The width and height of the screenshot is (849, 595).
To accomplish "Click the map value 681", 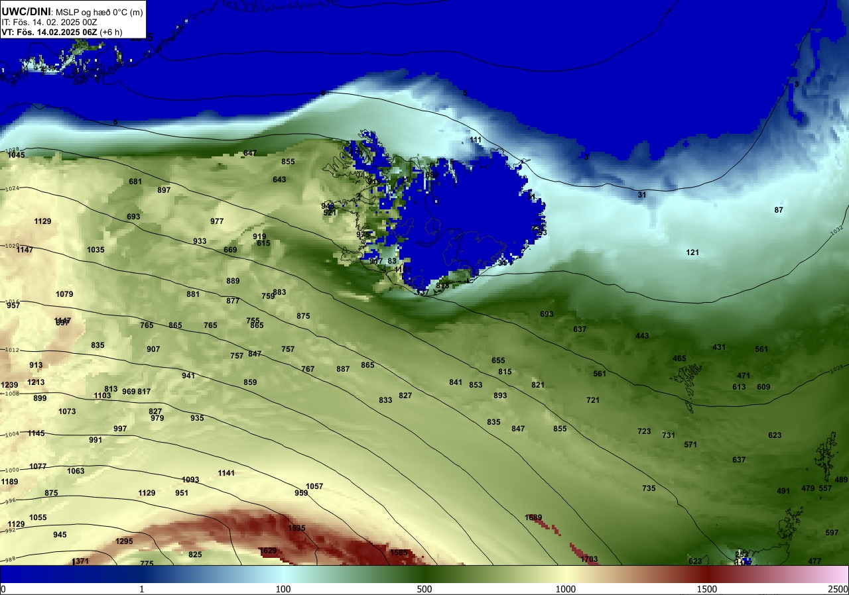I will [135, 182].
